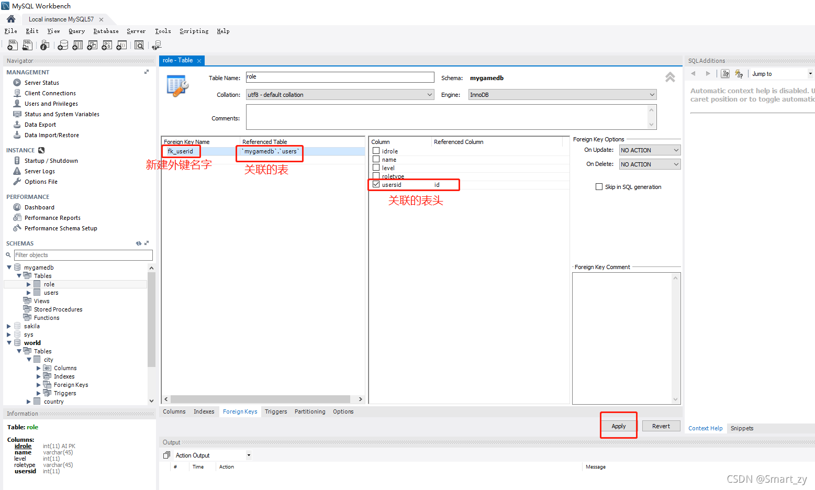Open Data Export
Image resolution: width=815 pixels, height=490 pixels.
click(40, 125)
